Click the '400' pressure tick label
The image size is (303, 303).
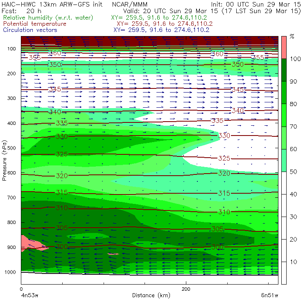click(x=11, y=123)
